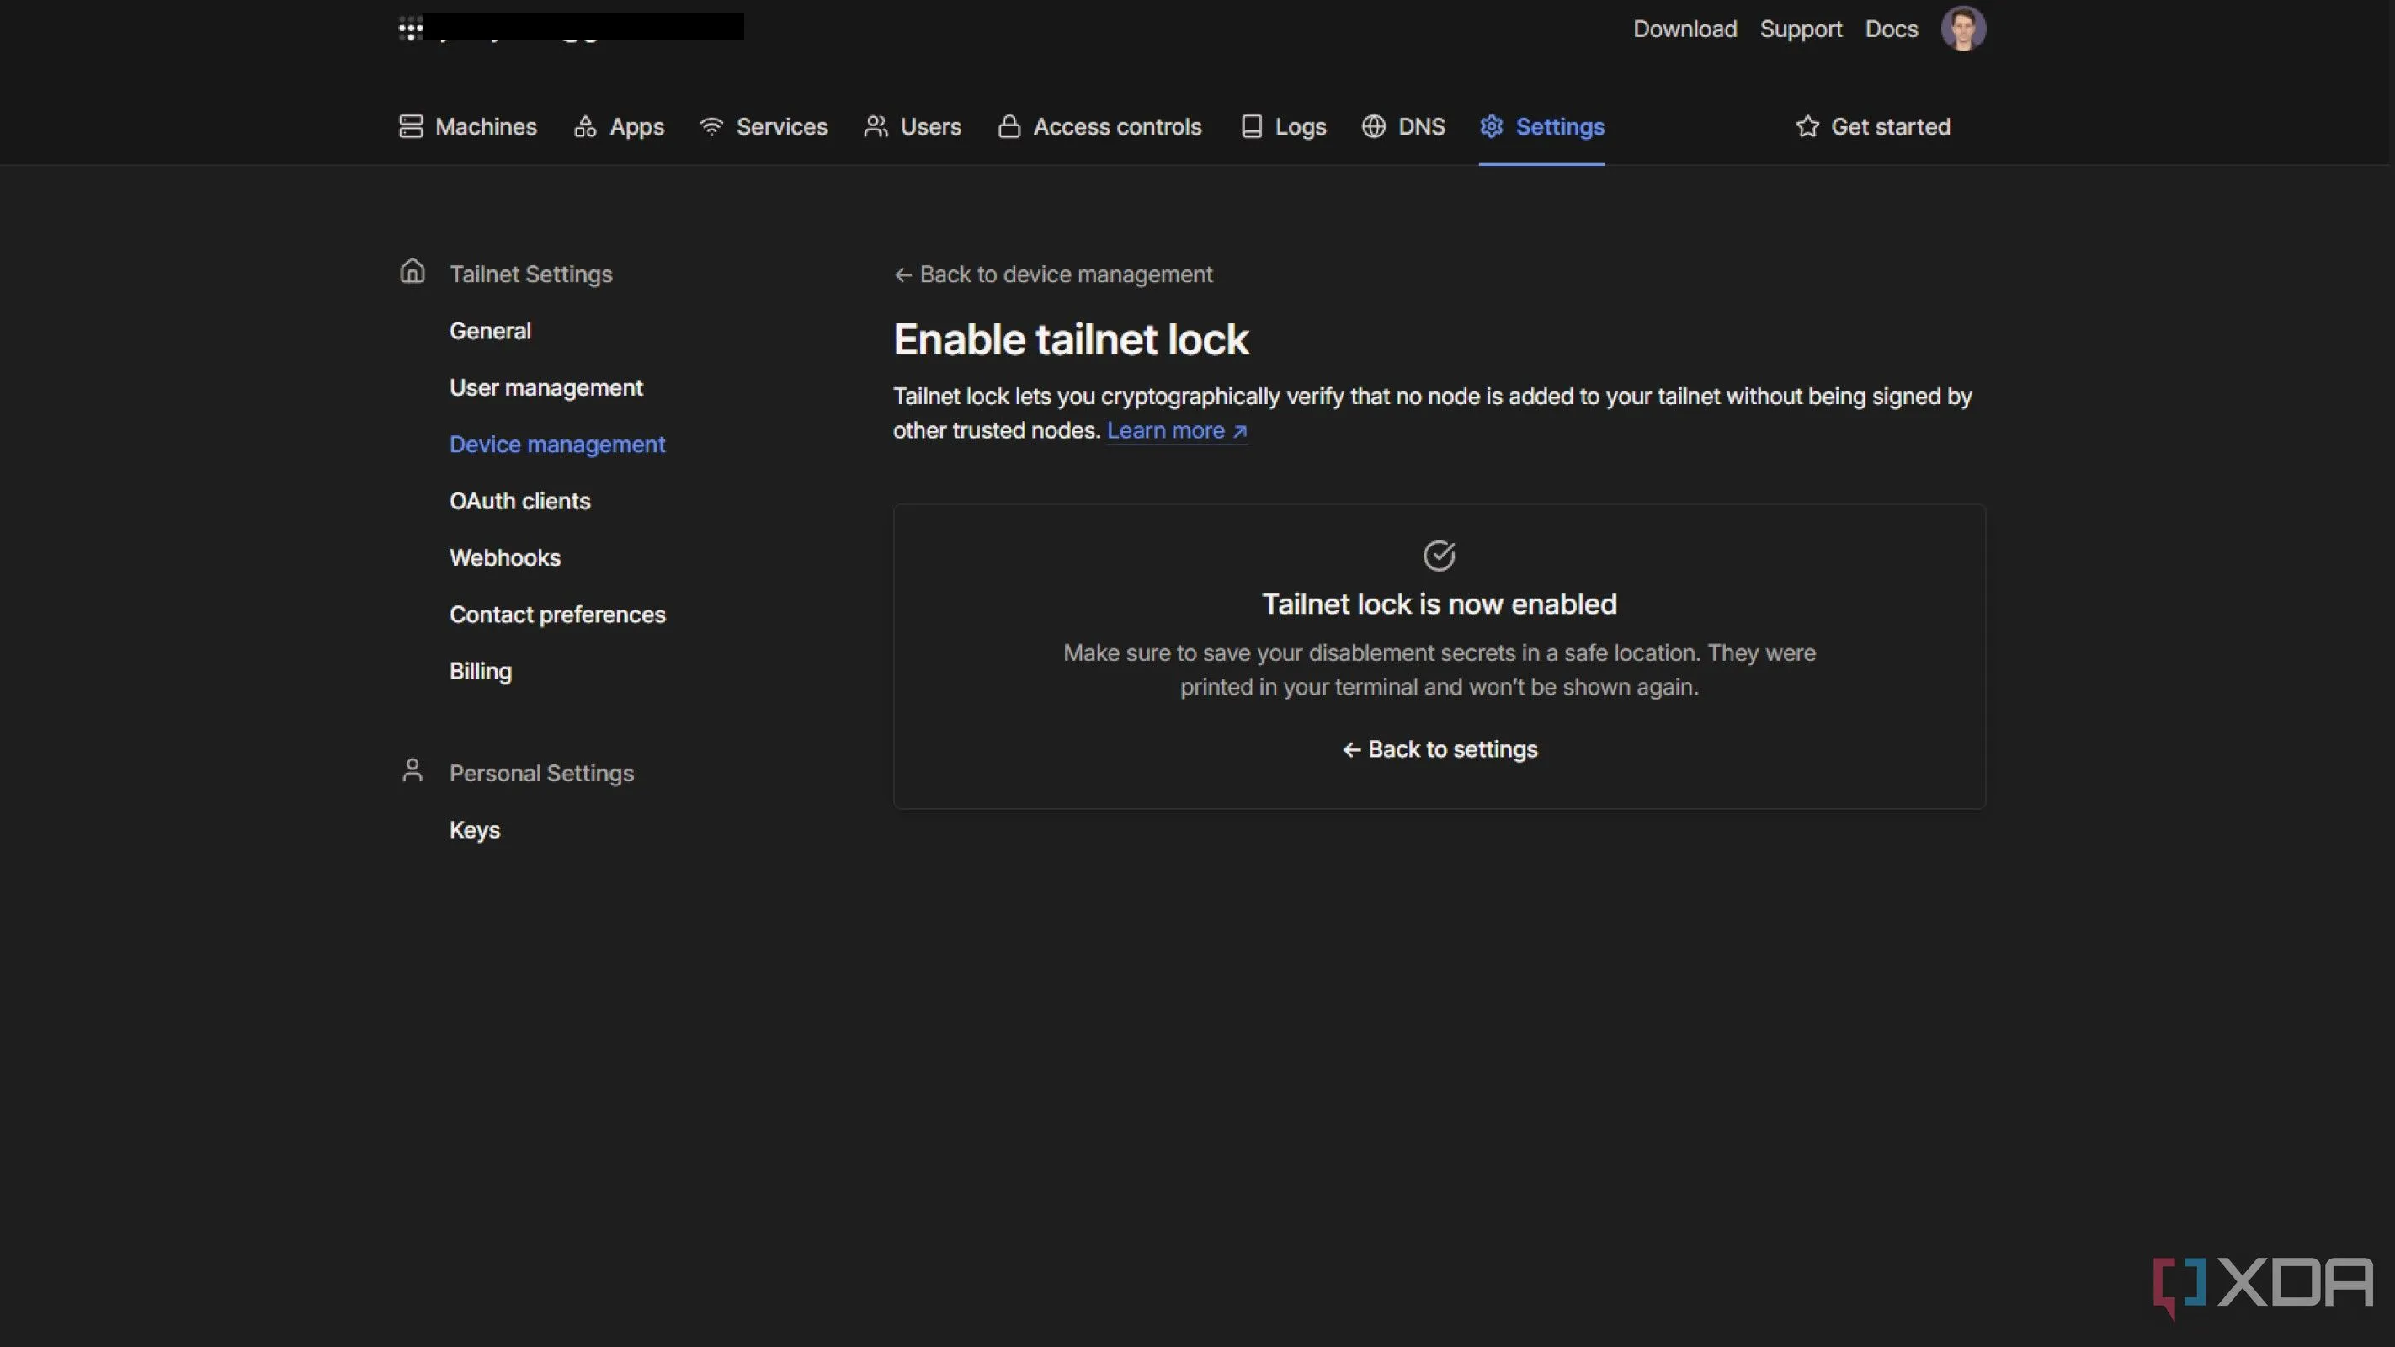Click the Personal Settings person icon

412,769
